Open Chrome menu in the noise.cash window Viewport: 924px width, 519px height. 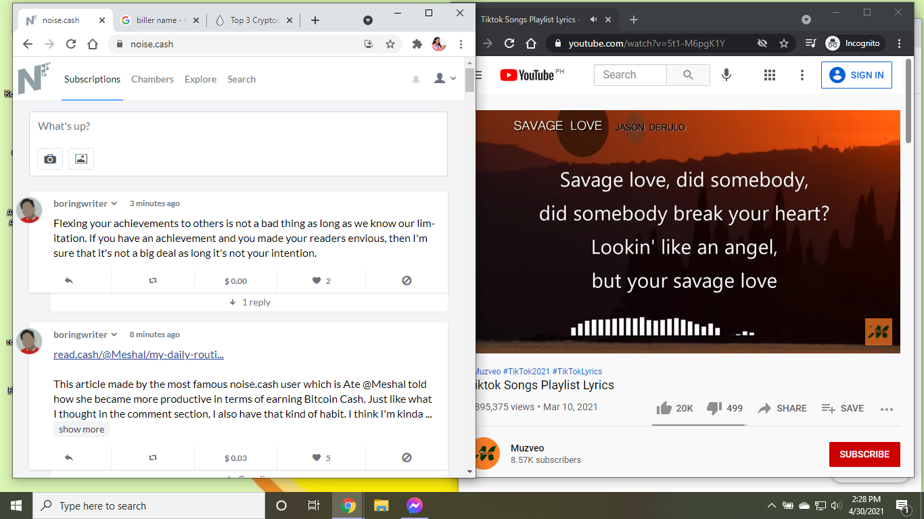[461, 44]
